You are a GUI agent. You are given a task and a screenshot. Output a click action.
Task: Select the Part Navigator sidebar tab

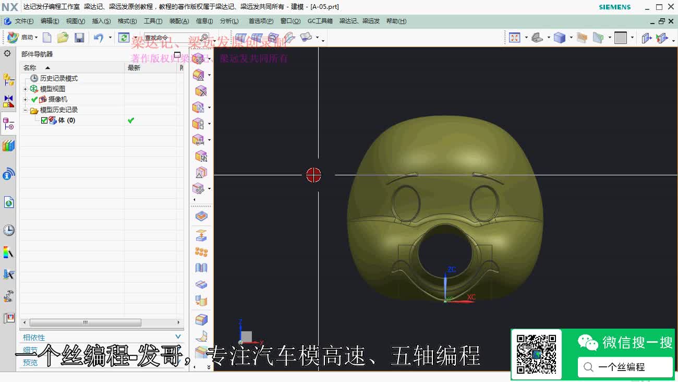pos(8,124)
